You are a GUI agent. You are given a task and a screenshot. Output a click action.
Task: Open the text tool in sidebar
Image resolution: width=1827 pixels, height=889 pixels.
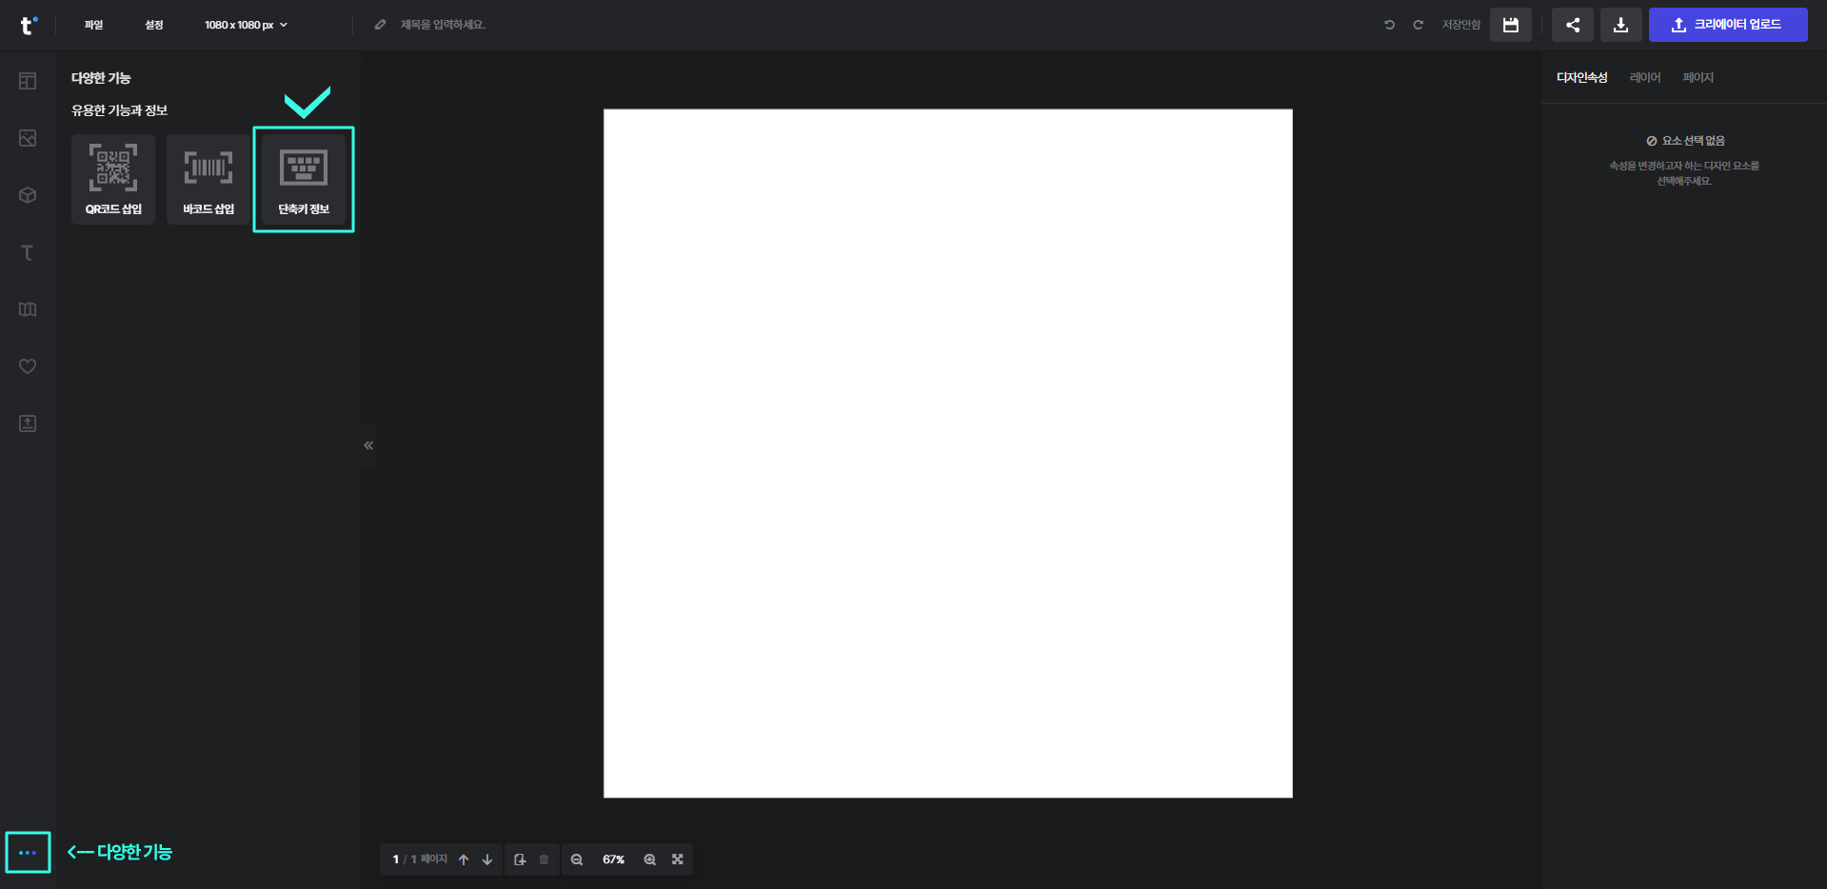coord(28,252)
